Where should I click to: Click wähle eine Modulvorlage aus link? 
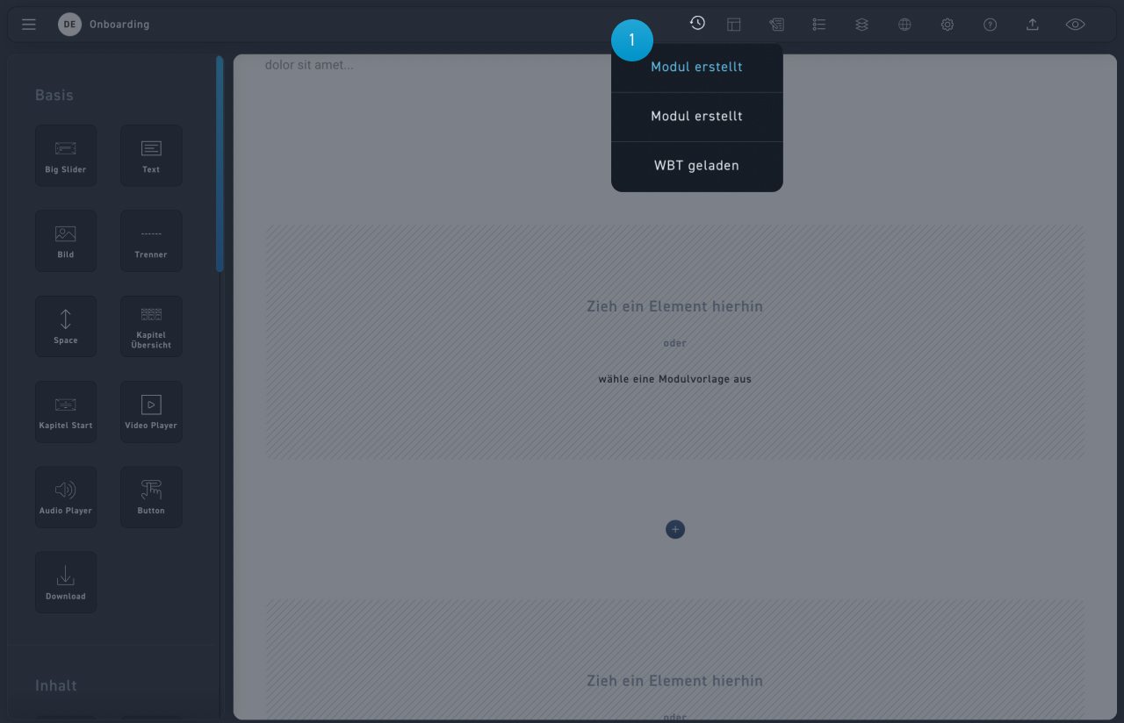(674, 379)
